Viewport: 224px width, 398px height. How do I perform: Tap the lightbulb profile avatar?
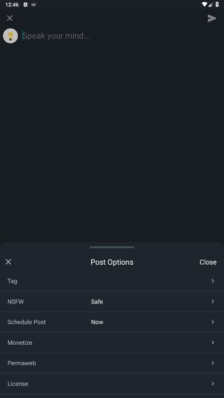[x=10, y=36]
